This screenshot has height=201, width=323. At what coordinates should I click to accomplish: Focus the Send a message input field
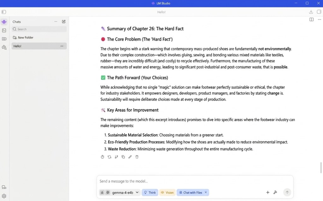coord(195,181)
